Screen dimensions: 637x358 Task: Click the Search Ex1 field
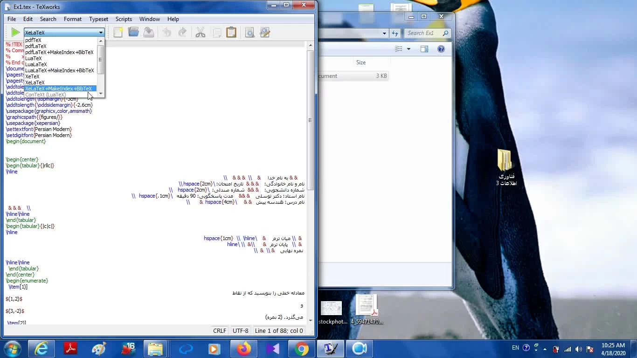click(x=423, y=33)
